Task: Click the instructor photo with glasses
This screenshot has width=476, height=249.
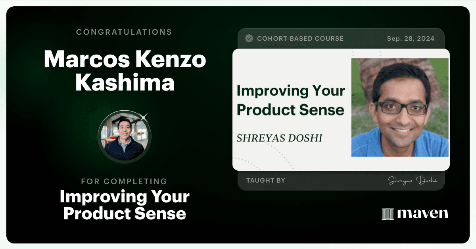Action: click(400, 108)
